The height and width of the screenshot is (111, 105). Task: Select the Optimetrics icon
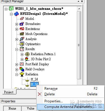click(x=22, y=44)
